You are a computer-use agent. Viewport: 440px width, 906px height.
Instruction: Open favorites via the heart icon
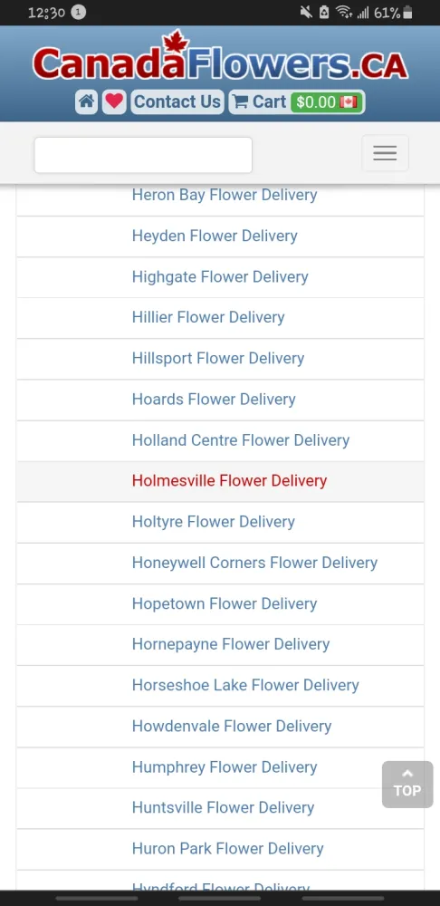click(114, 102)
